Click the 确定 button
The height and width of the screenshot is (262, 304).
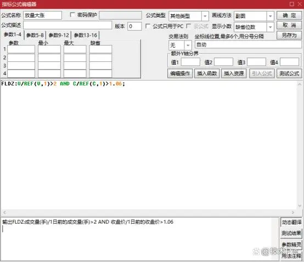click(x=289, y=15)
